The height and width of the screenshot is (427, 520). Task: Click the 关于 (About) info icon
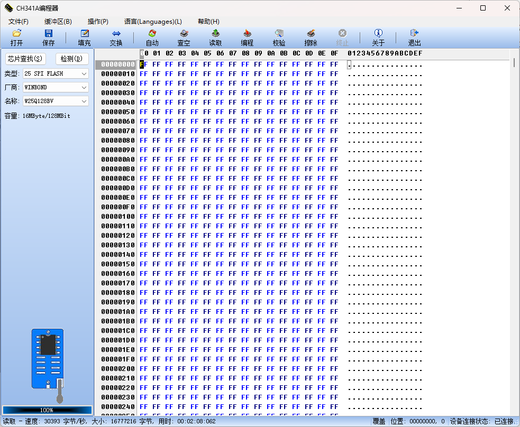(x=378, y=33)
